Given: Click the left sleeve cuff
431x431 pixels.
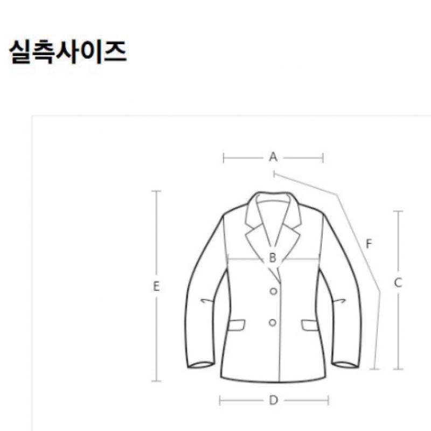Looking at the screenshot, I should coord(200,365).
